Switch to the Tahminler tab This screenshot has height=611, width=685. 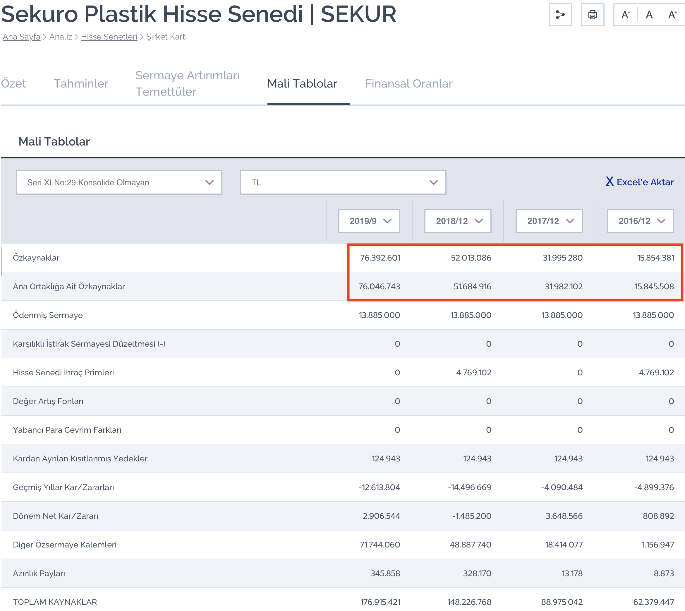click(x=81, y=83)
